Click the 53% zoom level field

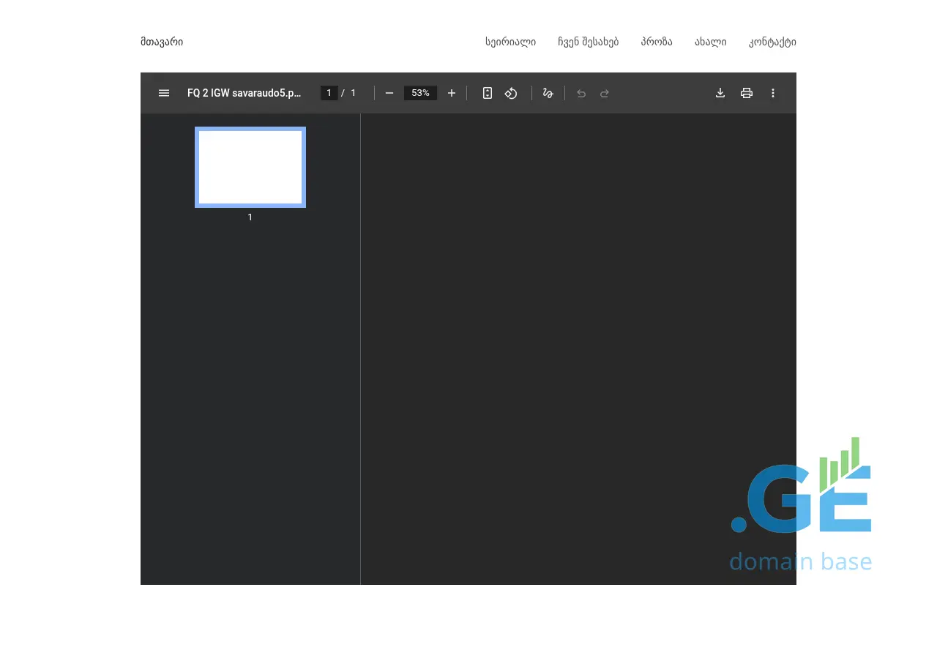[420, 93]
